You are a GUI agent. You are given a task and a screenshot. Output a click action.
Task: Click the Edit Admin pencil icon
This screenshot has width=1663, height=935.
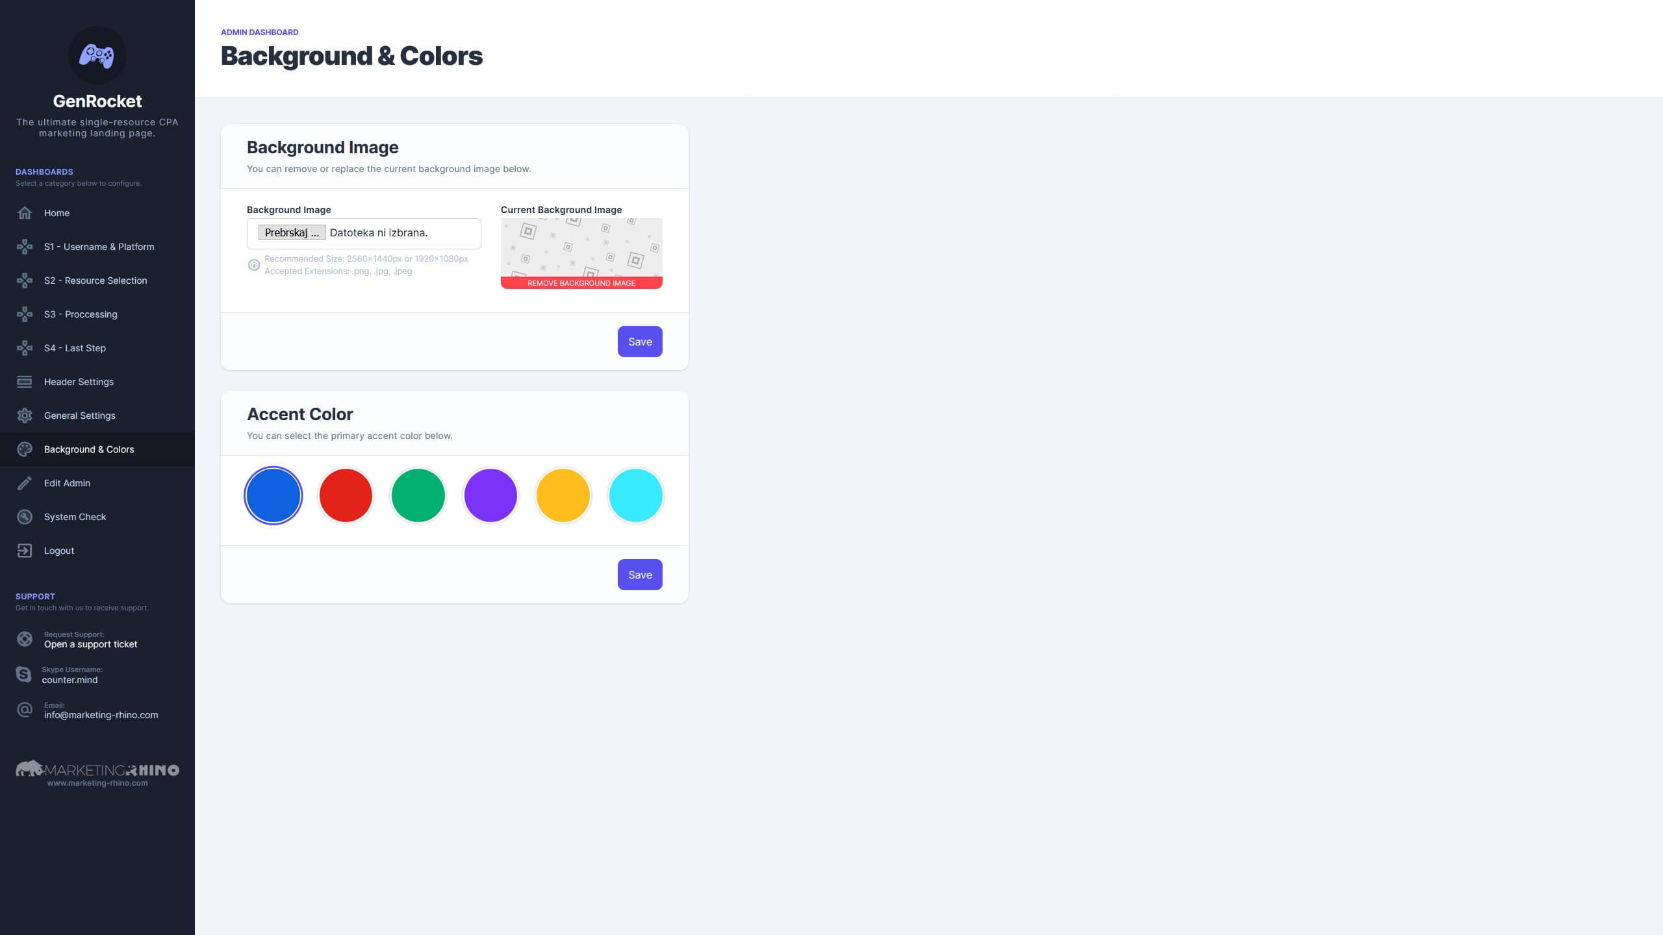pyautogui.click(x=25, y=483)
